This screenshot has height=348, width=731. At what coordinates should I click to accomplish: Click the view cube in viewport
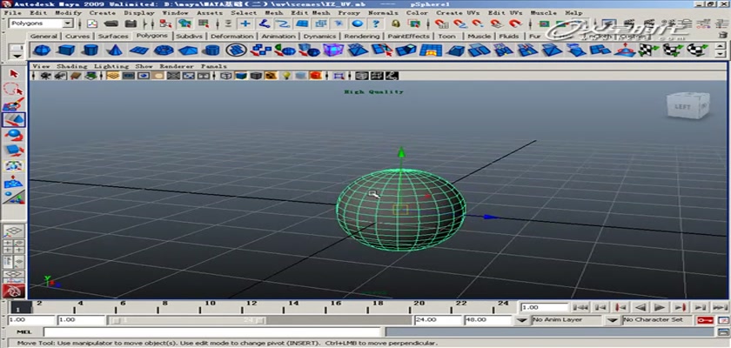(681, 106)
